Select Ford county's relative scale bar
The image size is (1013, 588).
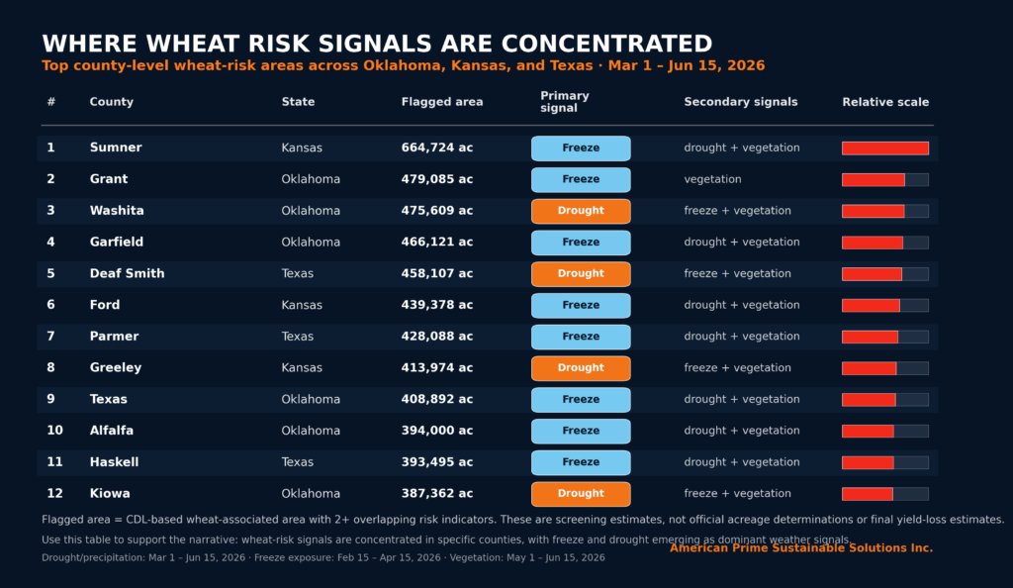pyautogui.click(x=885, y=306)
